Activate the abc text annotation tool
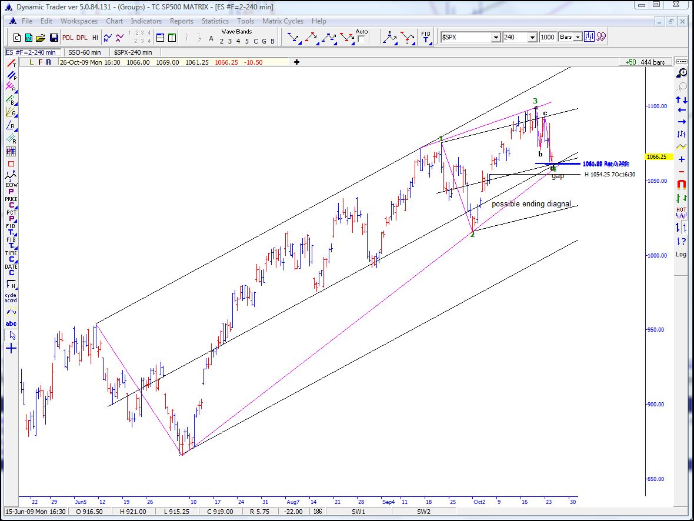 click(11, 323)
